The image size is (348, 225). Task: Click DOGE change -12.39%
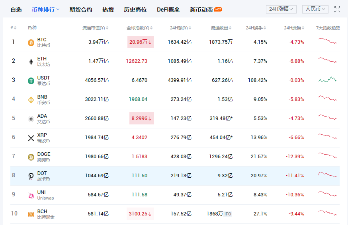(x=295, y=157)
